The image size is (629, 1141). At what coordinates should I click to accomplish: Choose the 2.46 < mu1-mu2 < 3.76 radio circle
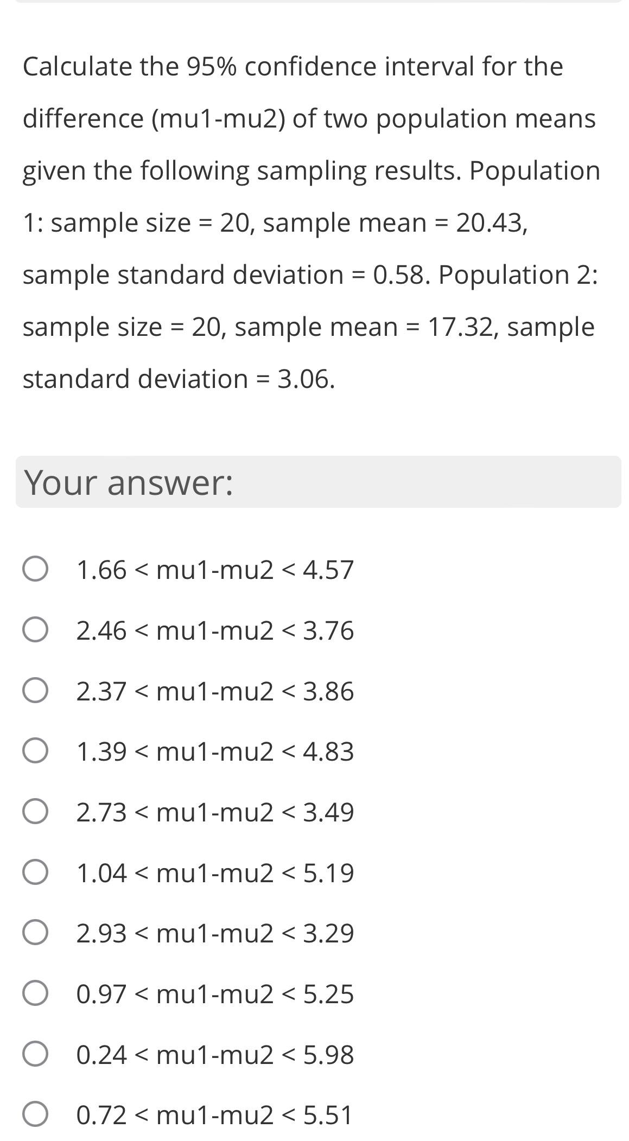[x=35, y=630]
